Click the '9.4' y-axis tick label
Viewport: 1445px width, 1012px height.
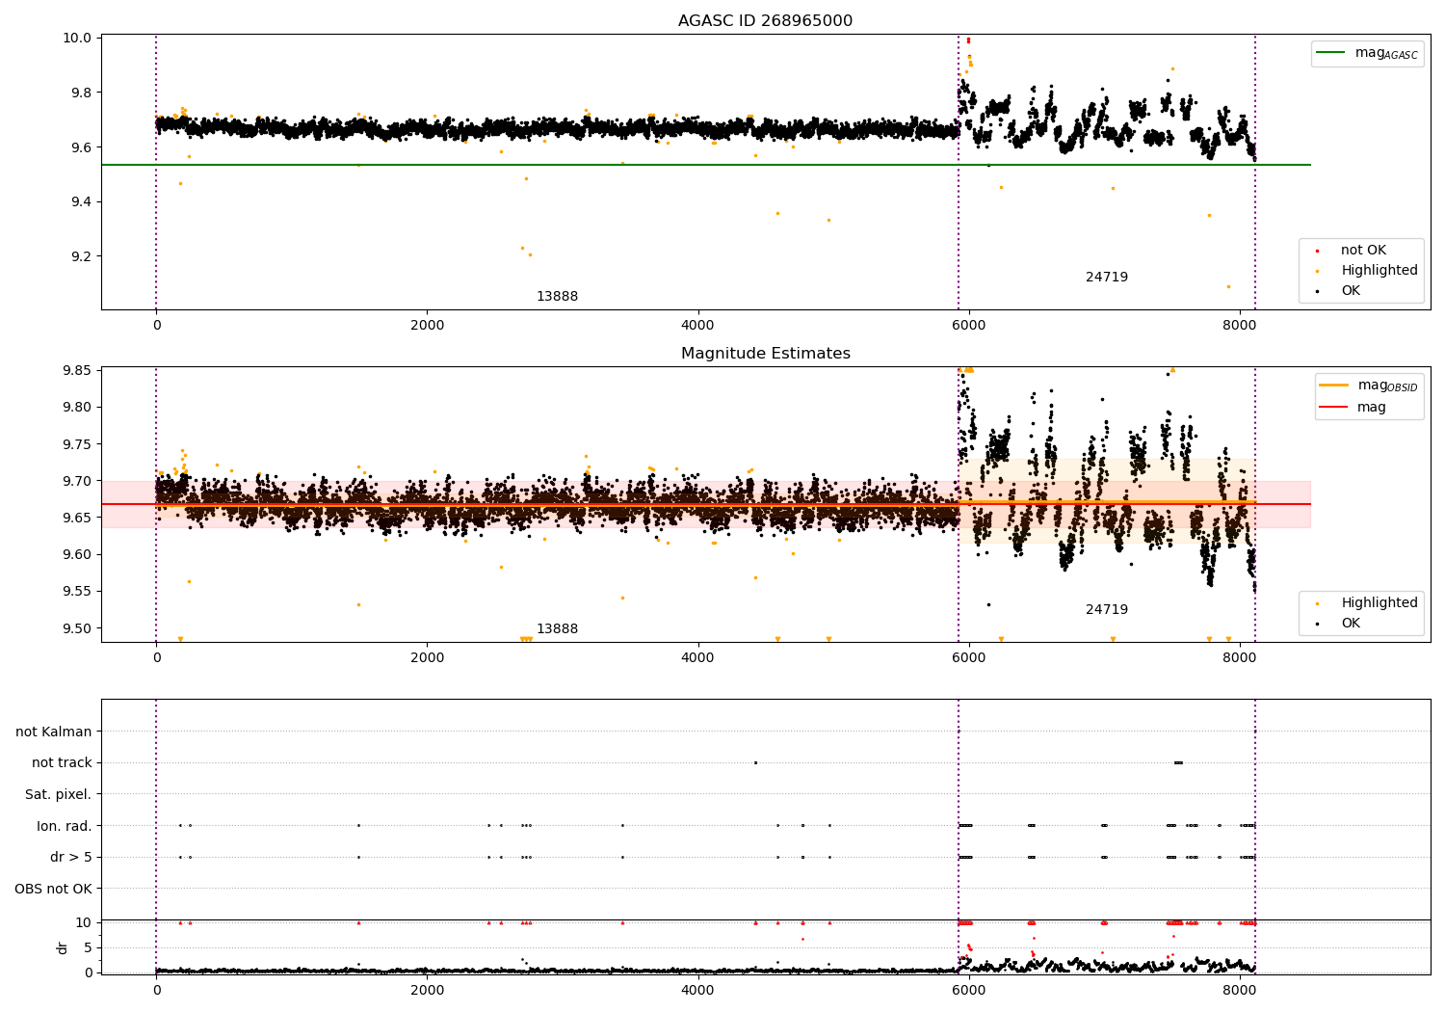click(x=83, y=202)
